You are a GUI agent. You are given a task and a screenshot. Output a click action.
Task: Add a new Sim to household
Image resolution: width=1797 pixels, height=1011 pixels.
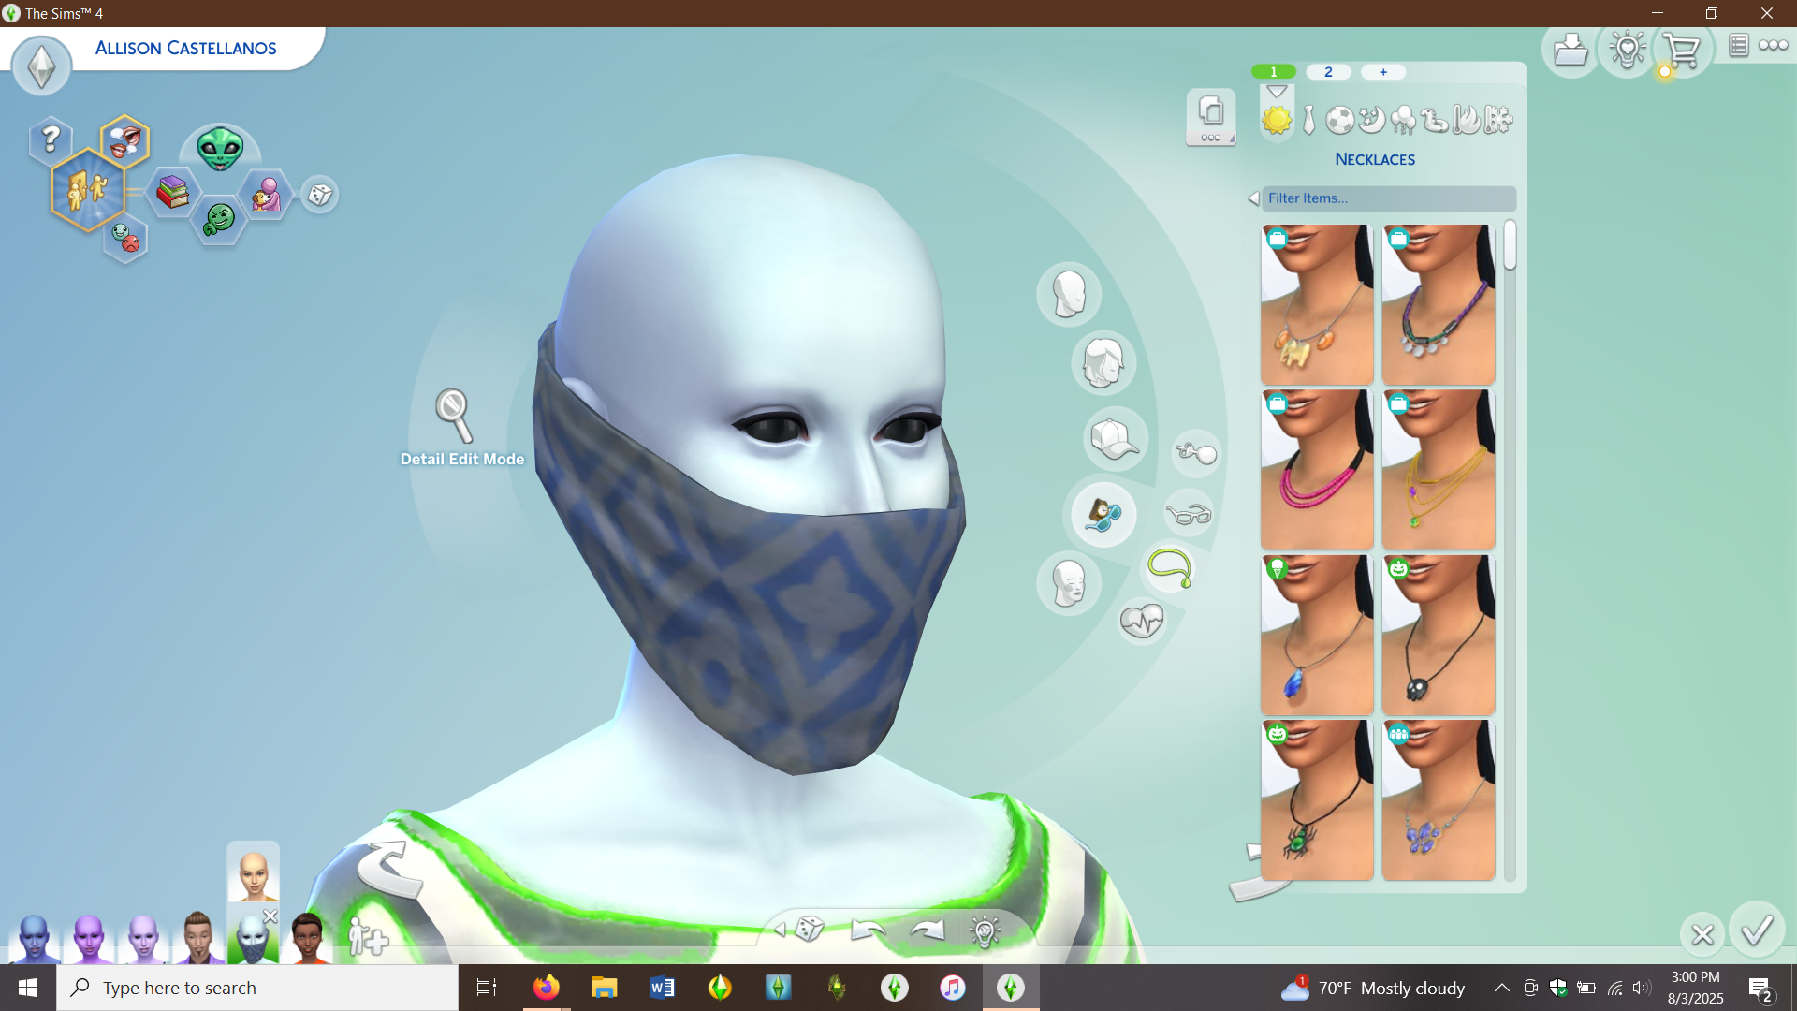click(x=367, y=936)
